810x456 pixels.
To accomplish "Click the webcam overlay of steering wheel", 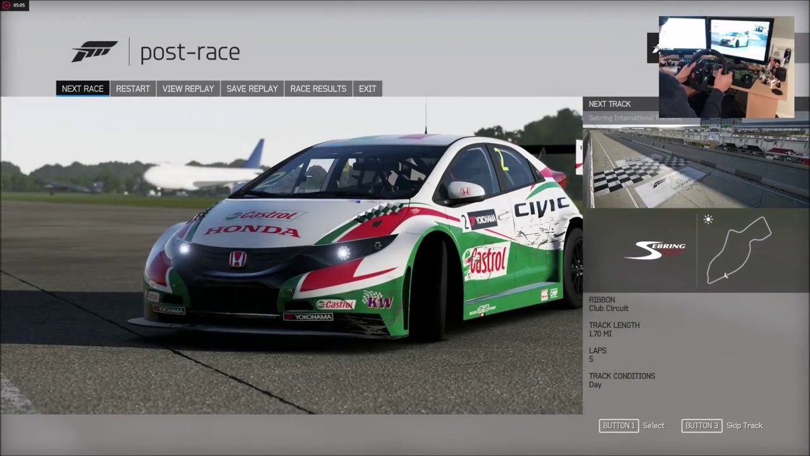I will 726,67.
